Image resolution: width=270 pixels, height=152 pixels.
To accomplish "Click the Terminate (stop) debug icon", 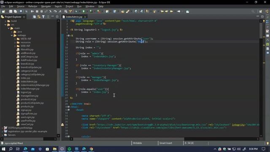I will (x=41, y=11).
